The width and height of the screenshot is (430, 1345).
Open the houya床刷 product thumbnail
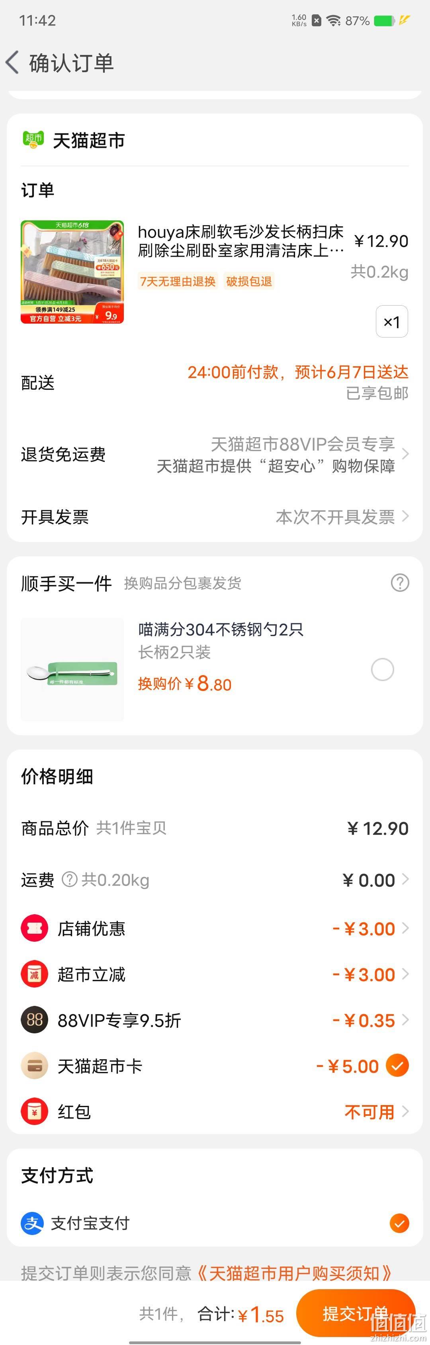(72, 272)
